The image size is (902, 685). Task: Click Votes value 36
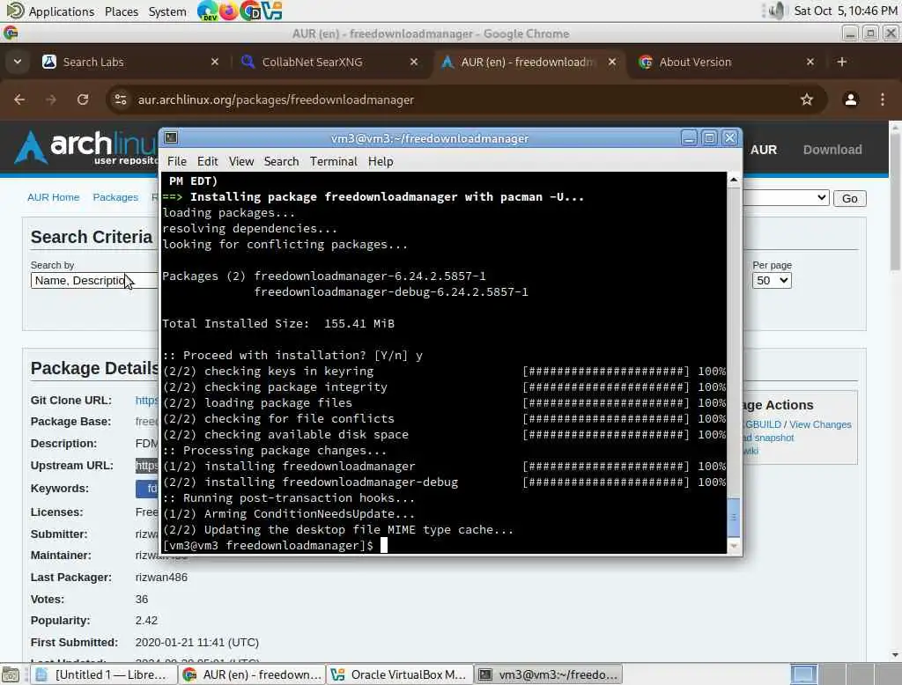pyautogui.click(x=142, y=600)
